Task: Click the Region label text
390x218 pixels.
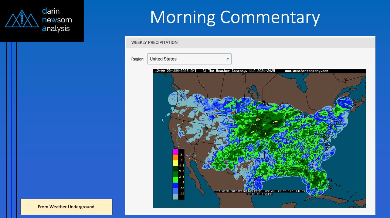Action: pos(138,59)
